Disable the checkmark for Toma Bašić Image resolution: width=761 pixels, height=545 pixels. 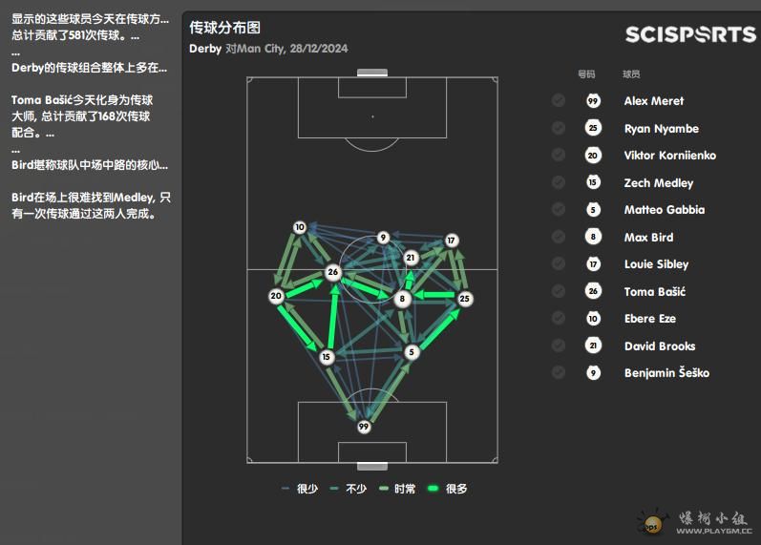tap(559, 291)
